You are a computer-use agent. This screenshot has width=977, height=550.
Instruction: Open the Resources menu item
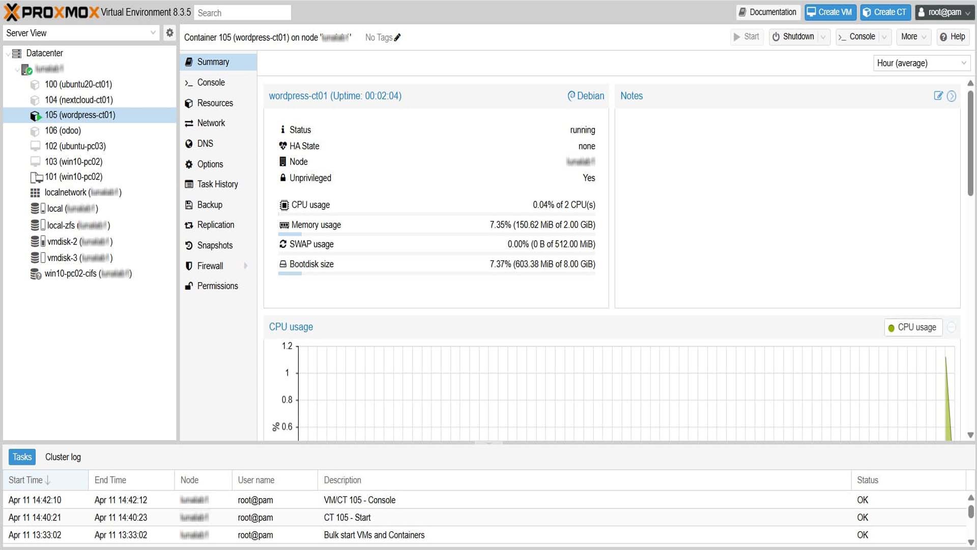218,103
